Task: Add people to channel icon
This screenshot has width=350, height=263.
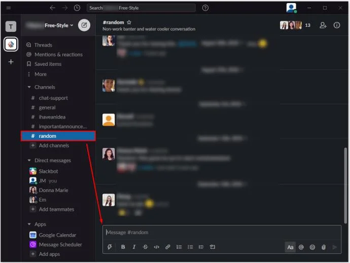Action: 323,25
